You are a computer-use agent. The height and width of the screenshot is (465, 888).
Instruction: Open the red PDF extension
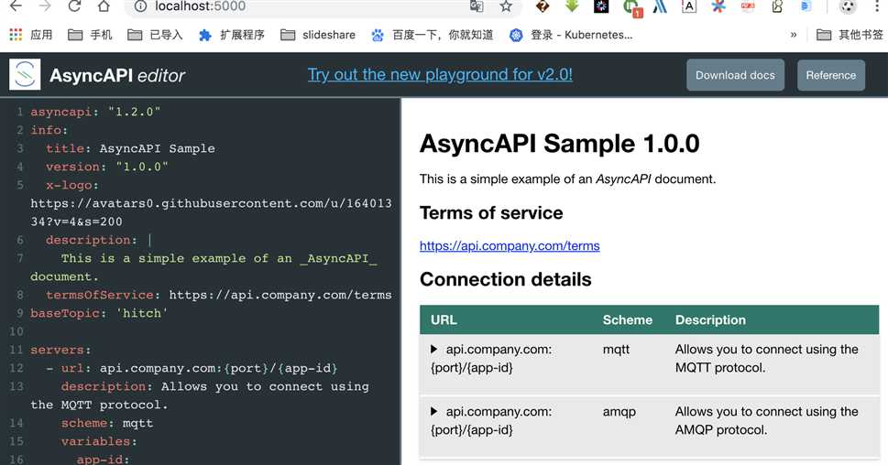[748, 6]
